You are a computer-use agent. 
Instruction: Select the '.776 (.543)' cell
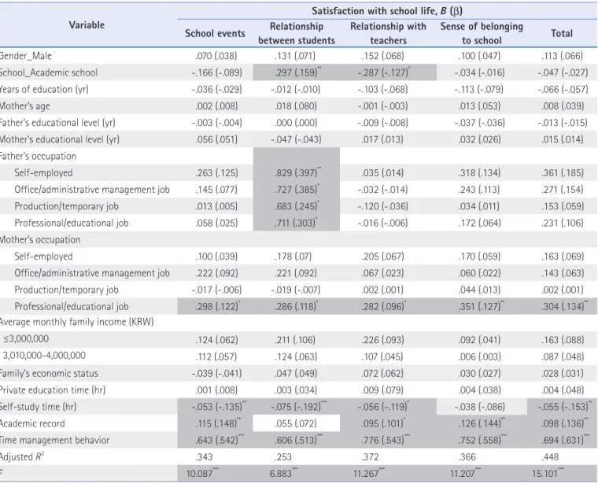(x=386, y=440)
